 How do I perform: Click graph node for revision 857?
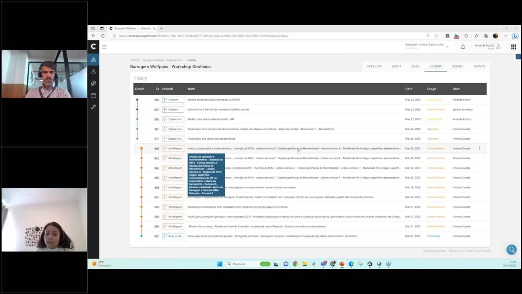[142, 236]
